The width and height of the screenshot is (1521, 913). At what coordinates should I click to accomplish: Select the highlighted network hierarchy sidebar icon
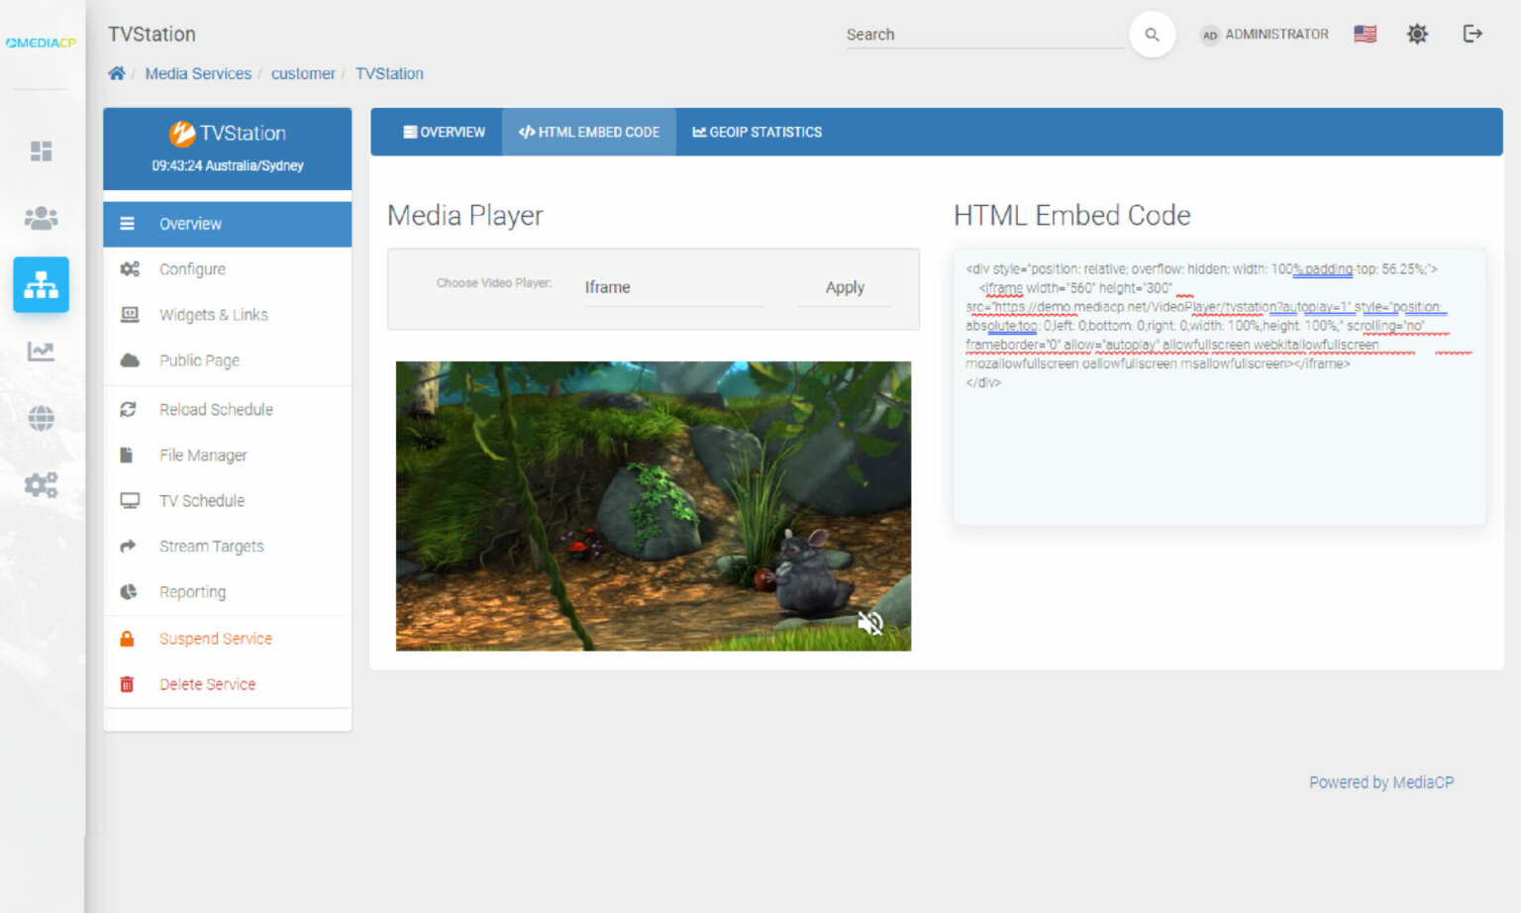41,284
